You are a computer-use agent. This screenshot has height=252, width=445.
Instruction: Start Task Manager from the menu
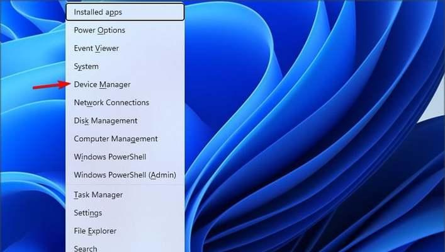click(125, 195)
